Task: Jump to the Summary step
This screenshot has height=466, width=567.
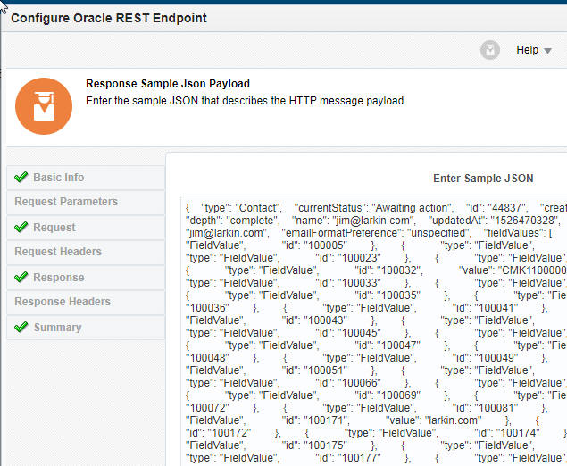Action: click(x=86, y=327)
